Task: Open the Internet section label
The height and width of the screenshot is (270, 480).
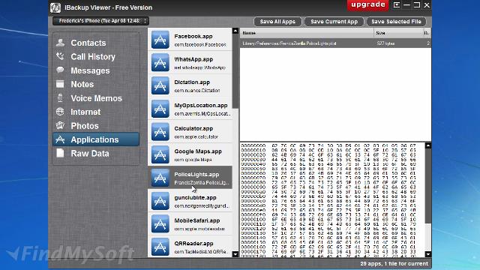Action: click(x=85, y=112)
